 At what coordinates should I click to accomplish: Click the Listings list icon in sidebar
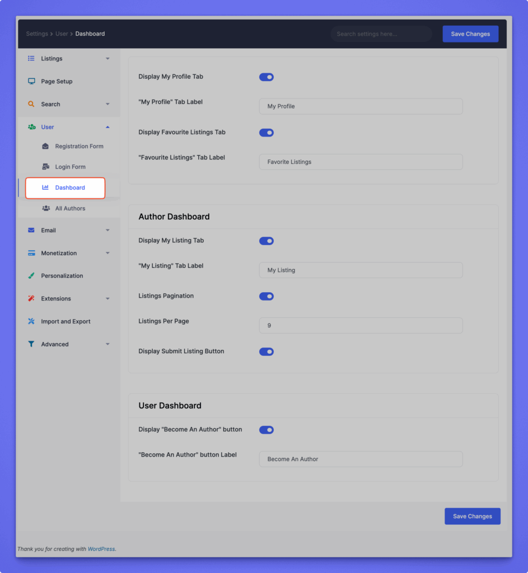tap(31, 58)
